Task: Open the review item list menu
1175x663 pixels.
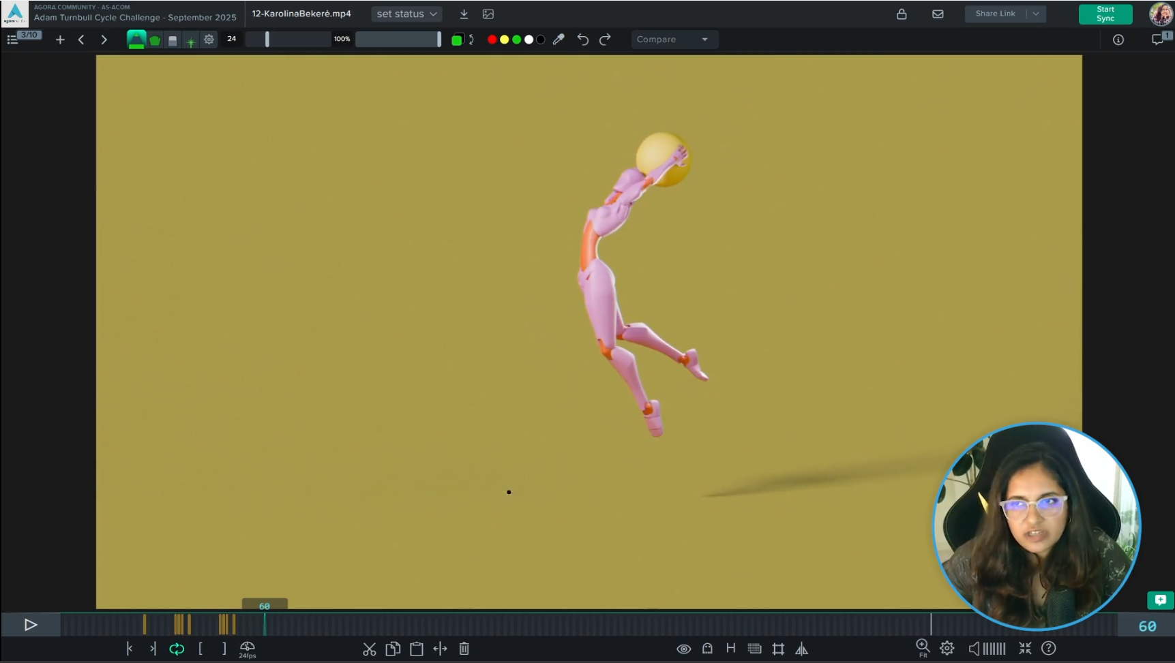Action: pos(12,40)
